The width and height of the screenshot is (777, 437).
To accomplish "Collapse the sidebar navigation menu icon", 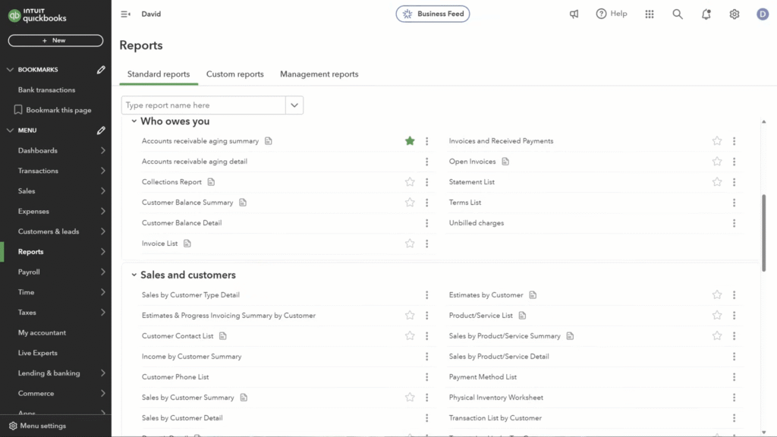I will 125,14.
